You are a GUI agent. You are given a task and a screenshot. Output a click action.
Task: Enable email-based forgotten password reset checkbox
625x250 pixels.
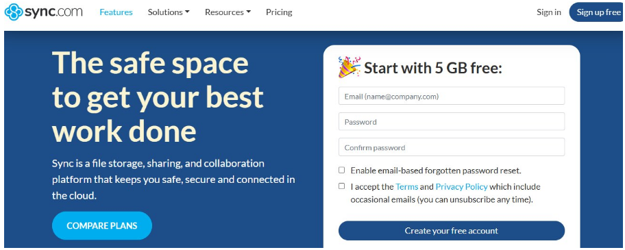[x=341, y=170]
